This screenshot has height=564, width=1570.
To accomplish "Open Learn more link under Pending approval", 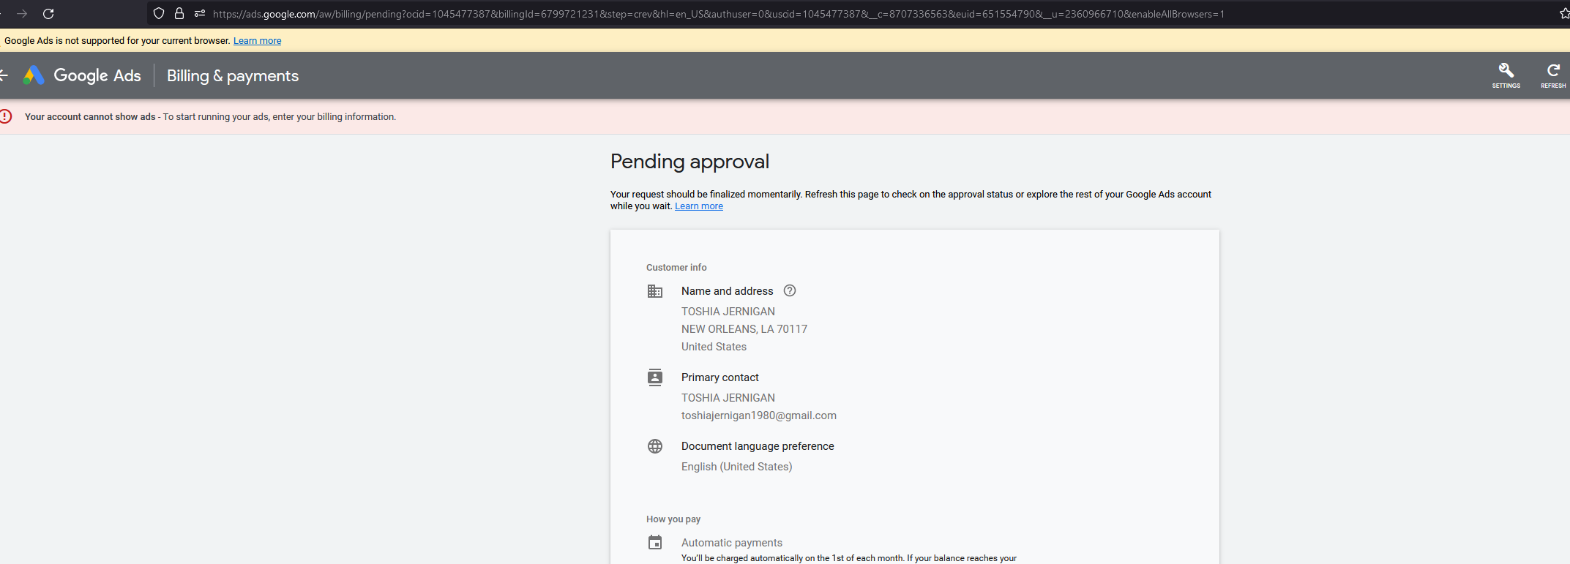I will (x=699, y=206).
